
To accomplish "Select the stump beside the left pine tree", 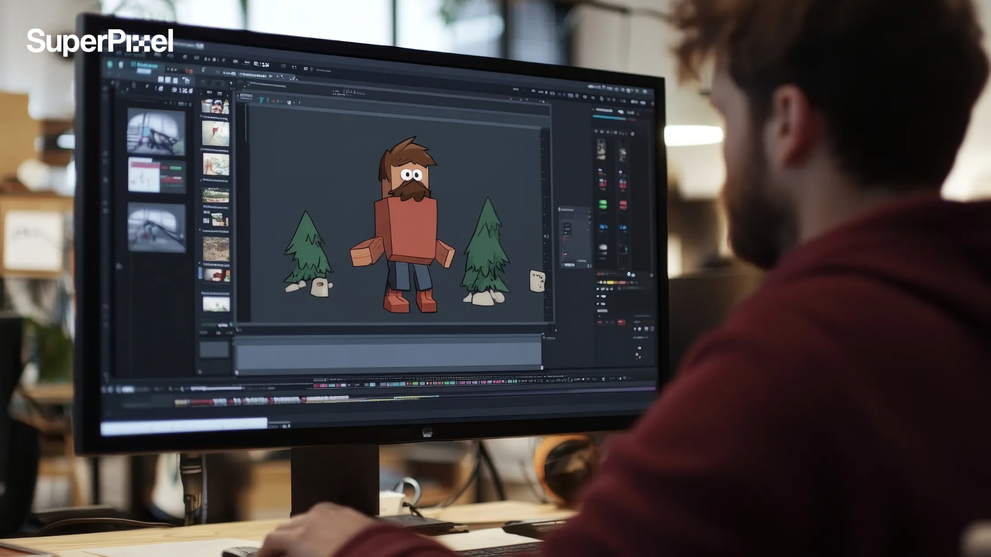I will click(321, 288).
